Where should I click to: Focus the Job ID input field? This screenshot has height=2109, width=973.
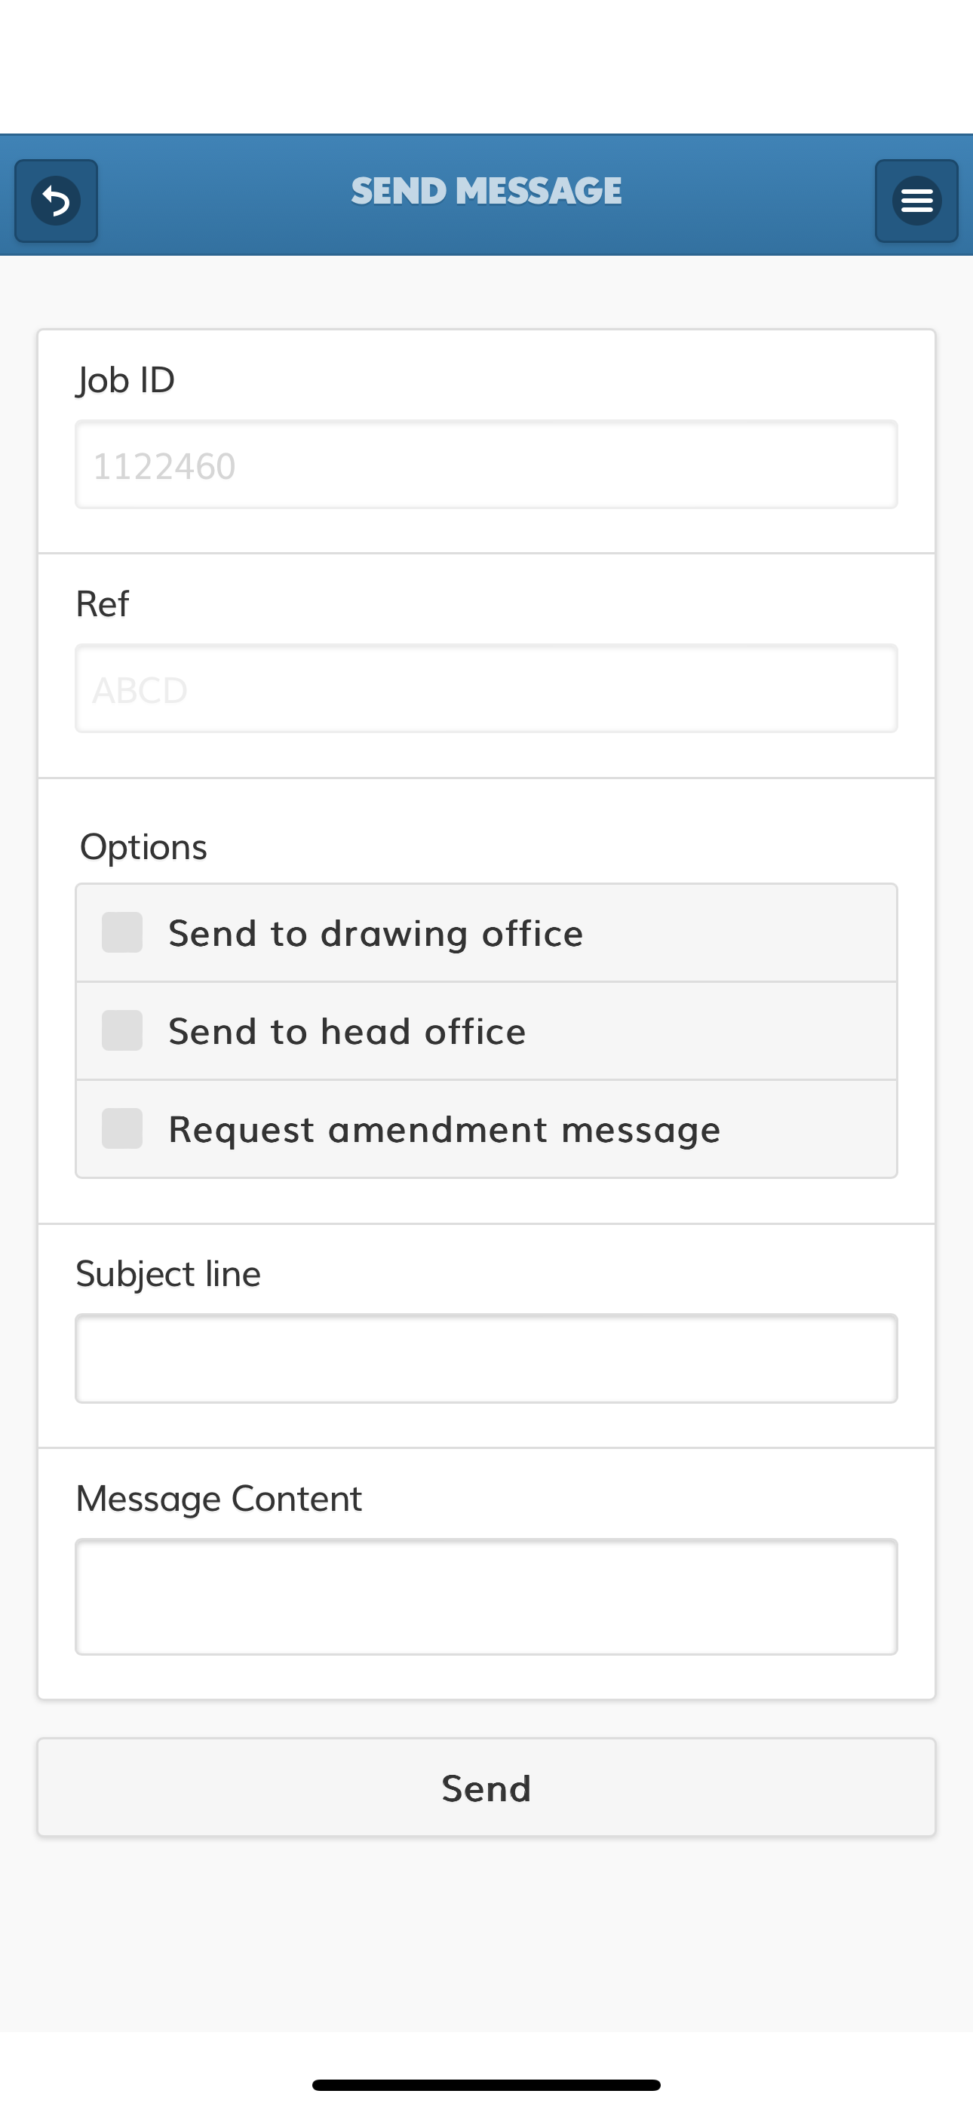(487, 465)
